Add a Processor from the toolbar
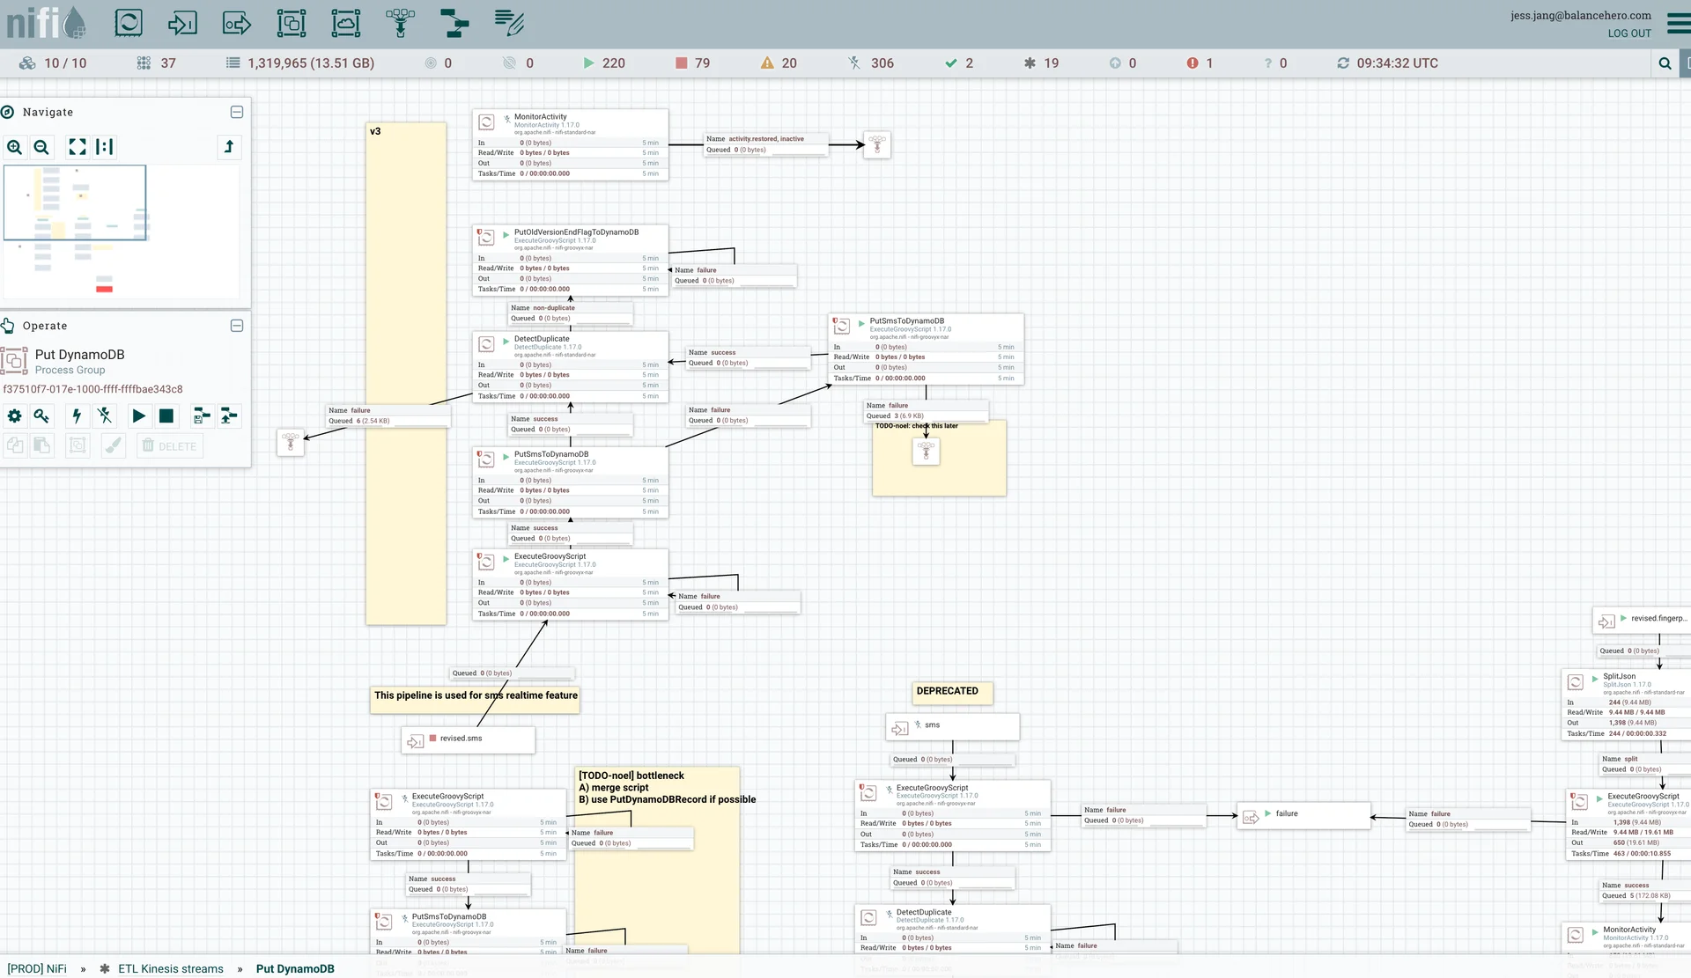 pyautogui.click(x=129, y=23)
